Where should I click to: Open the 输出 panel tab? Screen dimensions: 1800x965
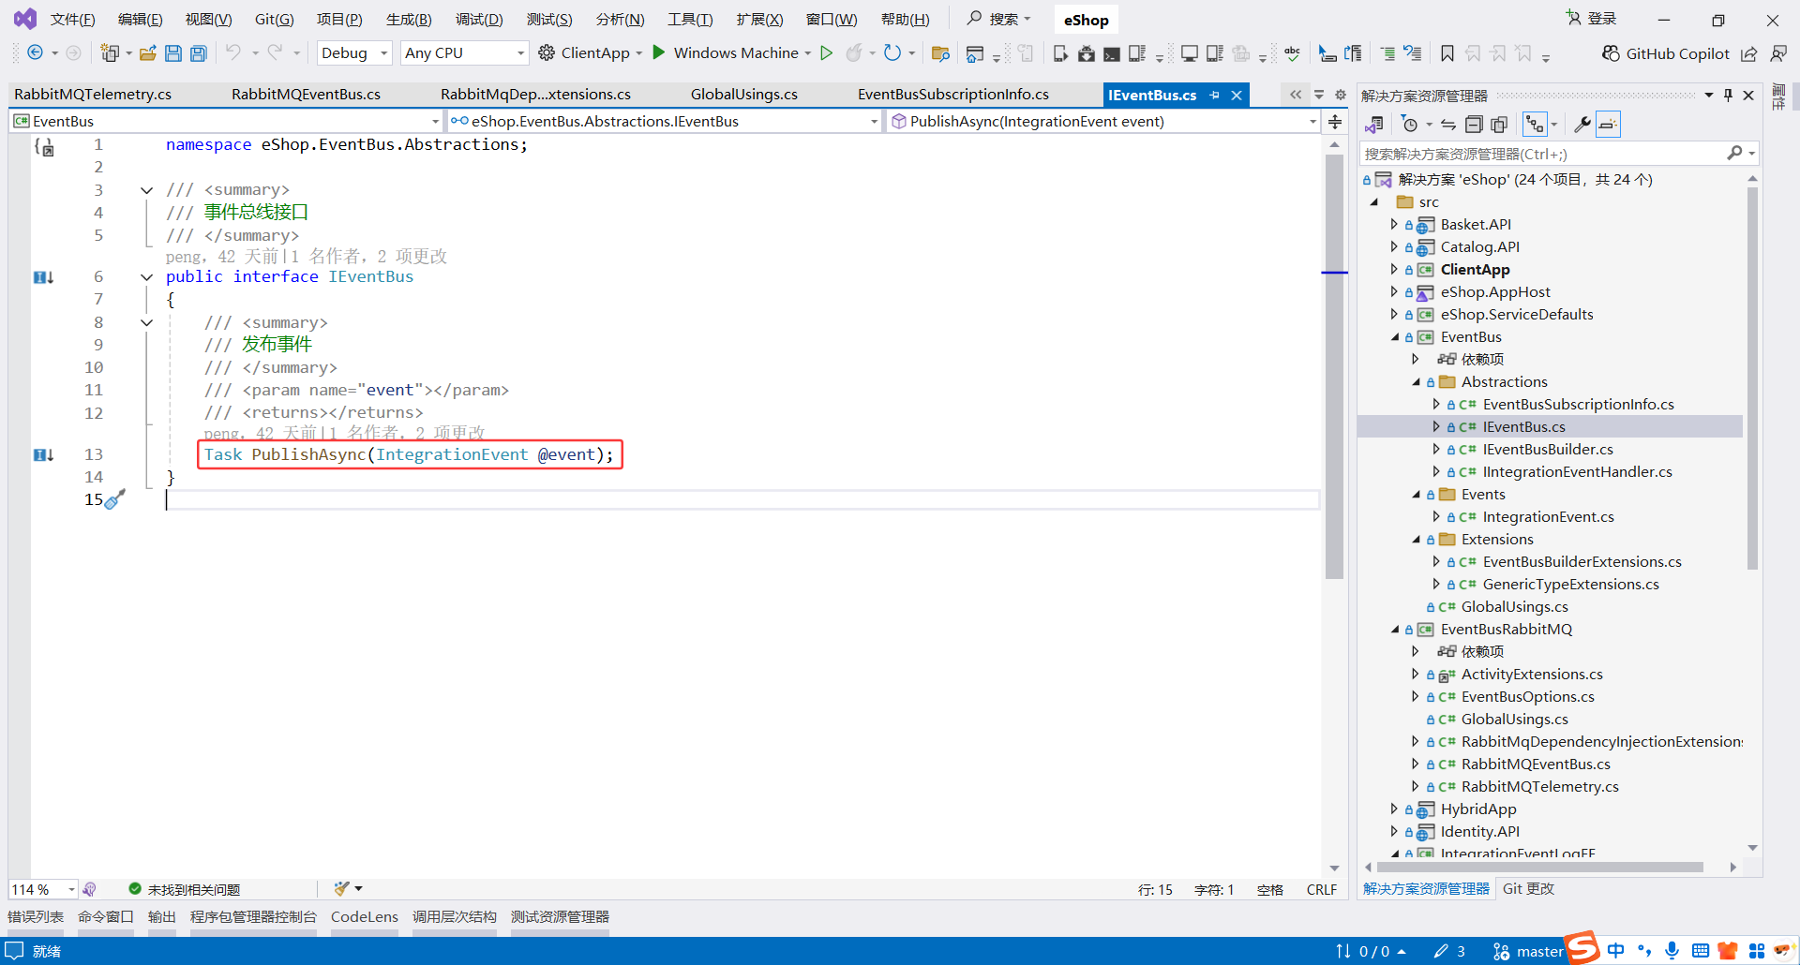pos(162,917)
